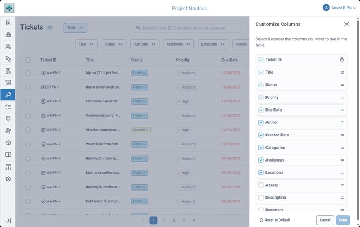Open the fan icon in sidebar
The width and height of the screenshot is (360, 227).
[x=8, y=131]
